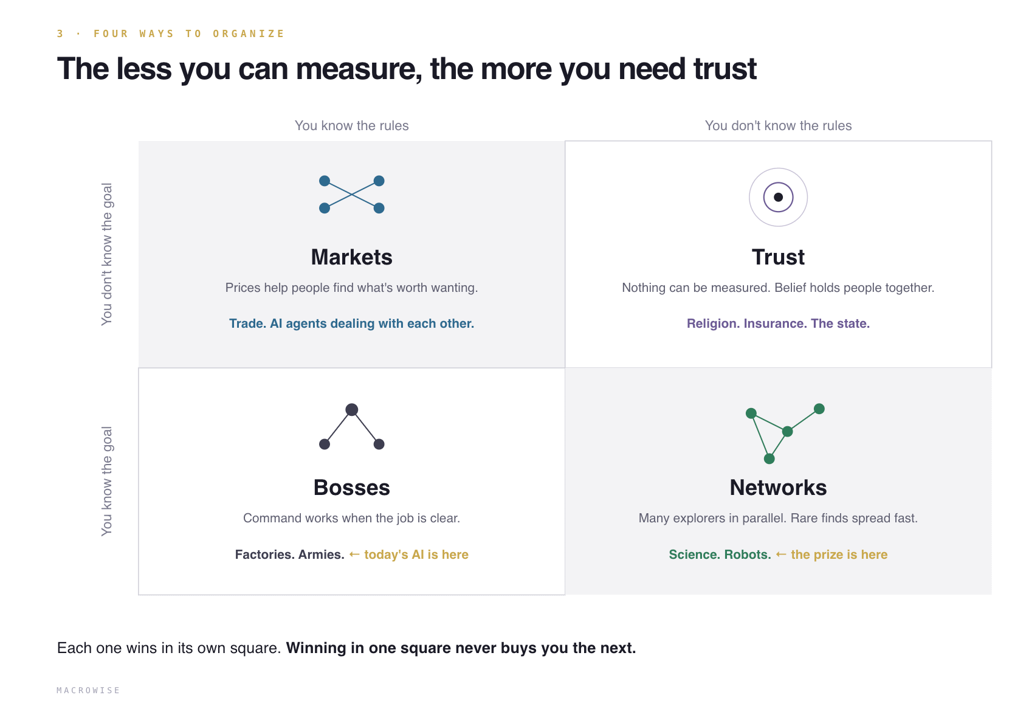Click 'Factories. Armies.' text
The width and height of the screenshot is (1026, 709).
tap(289, 555)
